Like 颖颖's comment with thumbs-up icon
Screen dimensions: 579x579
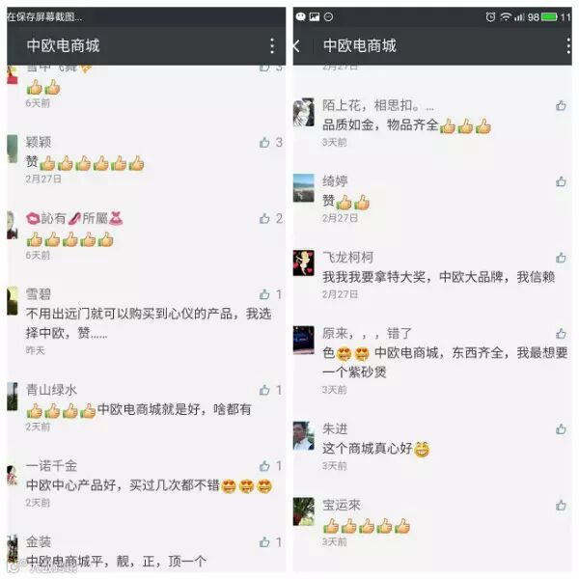(264, 142)
